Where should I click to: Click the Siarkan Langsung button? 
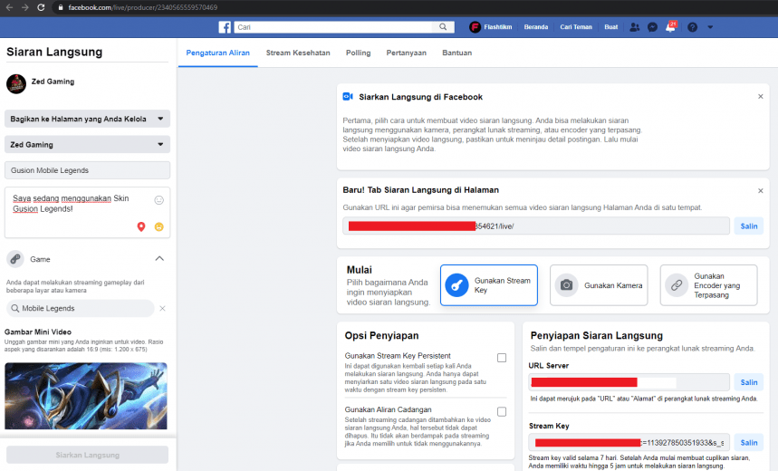[x=87, y=455]
